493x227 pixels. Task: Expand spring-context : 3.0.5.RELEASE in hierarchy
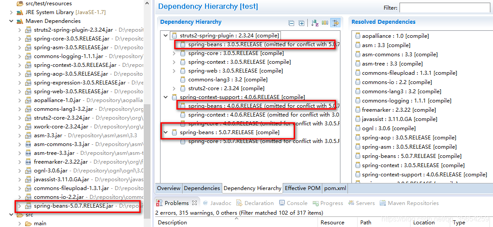174,62
